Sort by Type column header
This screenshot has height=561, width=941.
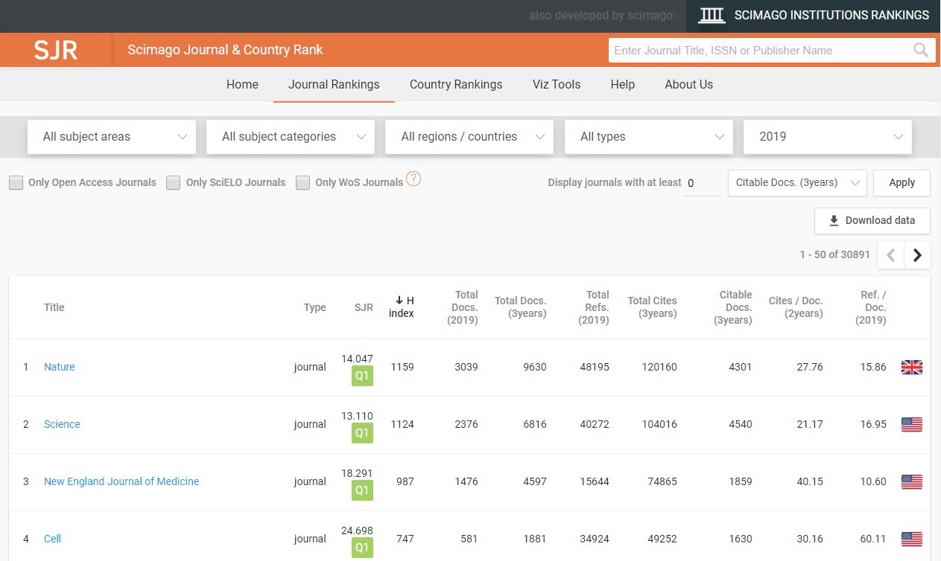click(315, 307)
